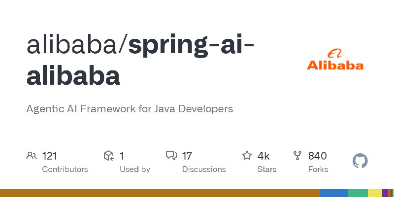Click the Used by label
Image resolution: width=394 pixels, height=197 pixels.
coord(135,169)
